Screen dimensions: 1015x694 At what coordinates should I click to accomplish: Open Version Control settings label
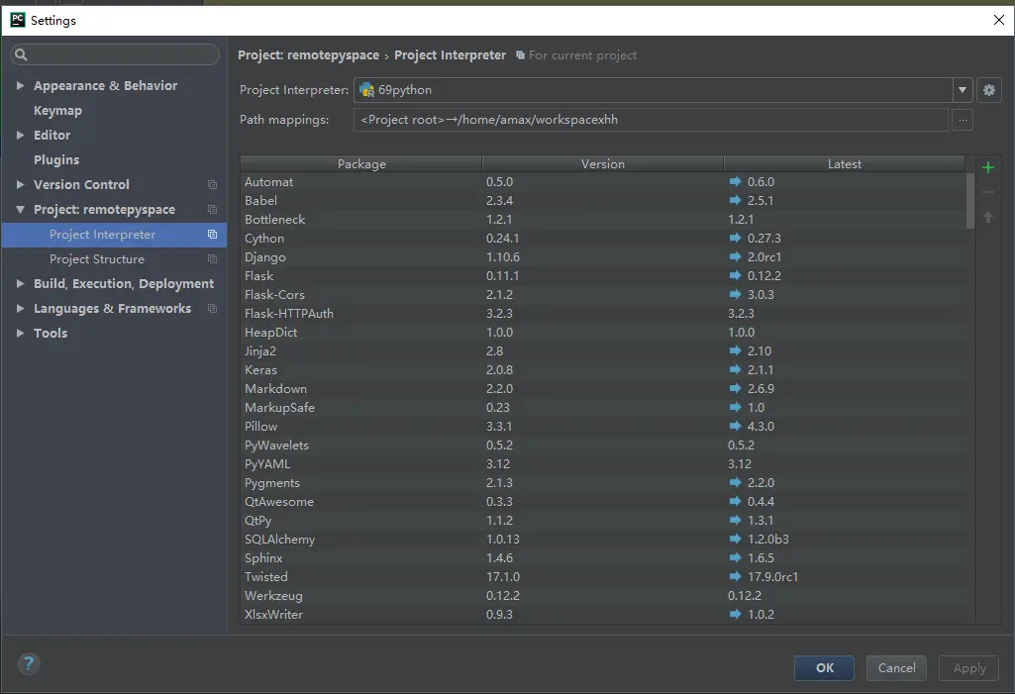[x=81, y=184]
